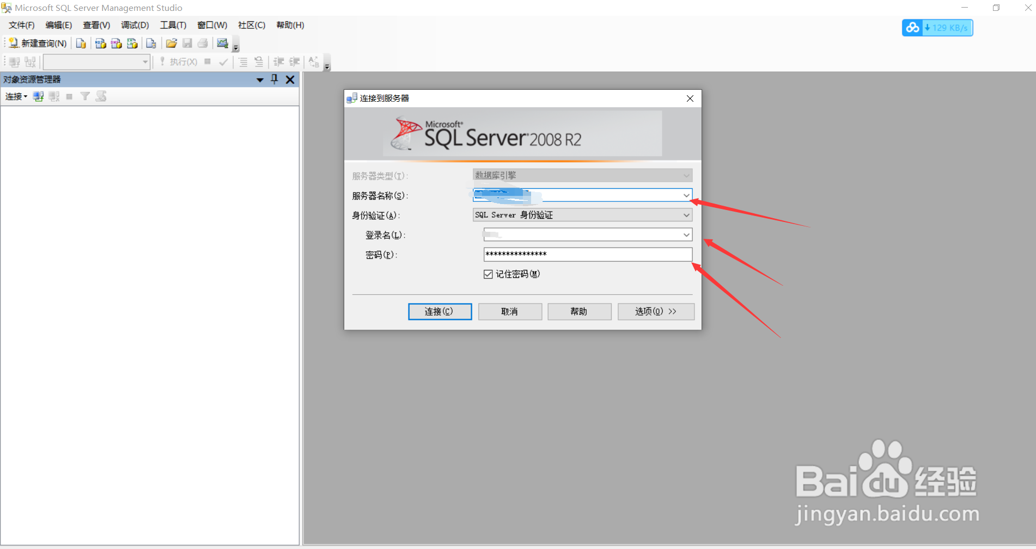Click the 新建查询(N) toolbar button
1036x549 pixels.
point(38,44)
